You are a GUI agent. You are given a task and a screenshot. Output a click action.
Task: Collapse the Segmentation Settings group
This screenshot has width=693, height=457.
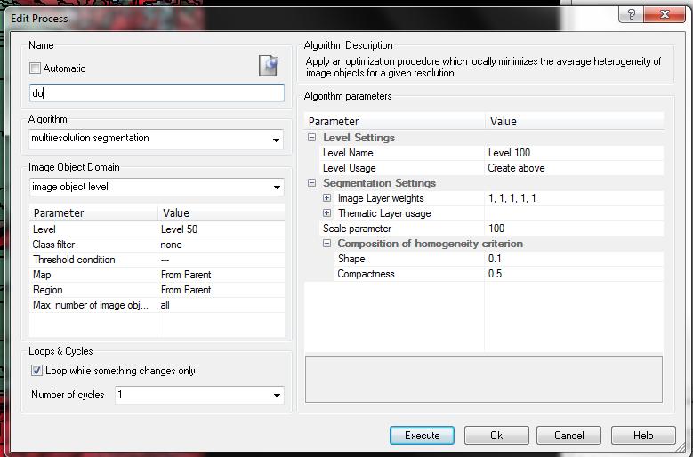(x=312, y=183)
